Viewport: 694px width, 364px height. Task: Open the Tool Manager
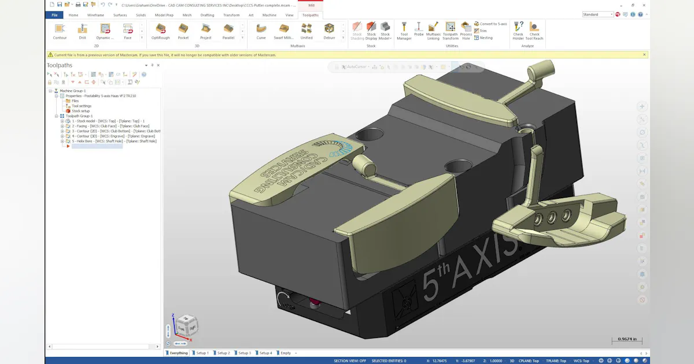coord(404,31)
